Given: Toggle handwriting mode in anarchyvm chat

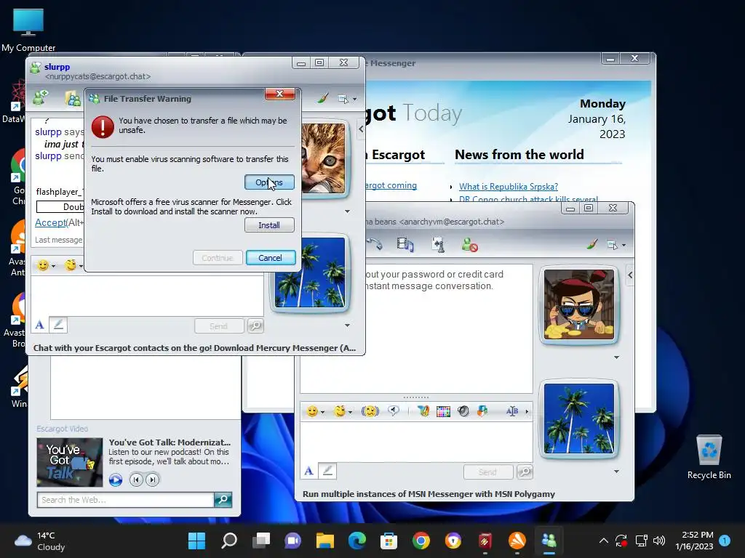Looking at the screenshot, I should coord(327,471).
